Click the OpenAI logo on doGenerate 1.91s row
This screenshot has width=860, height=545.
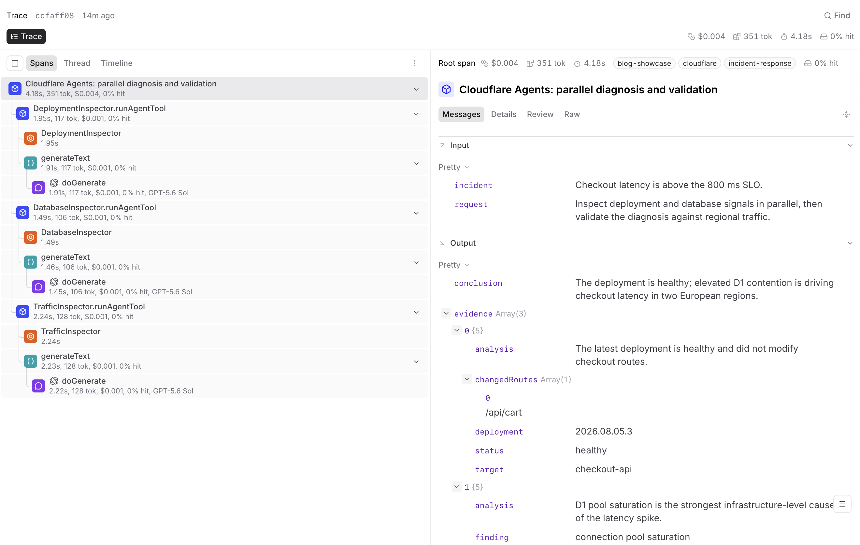click(54, 183)
